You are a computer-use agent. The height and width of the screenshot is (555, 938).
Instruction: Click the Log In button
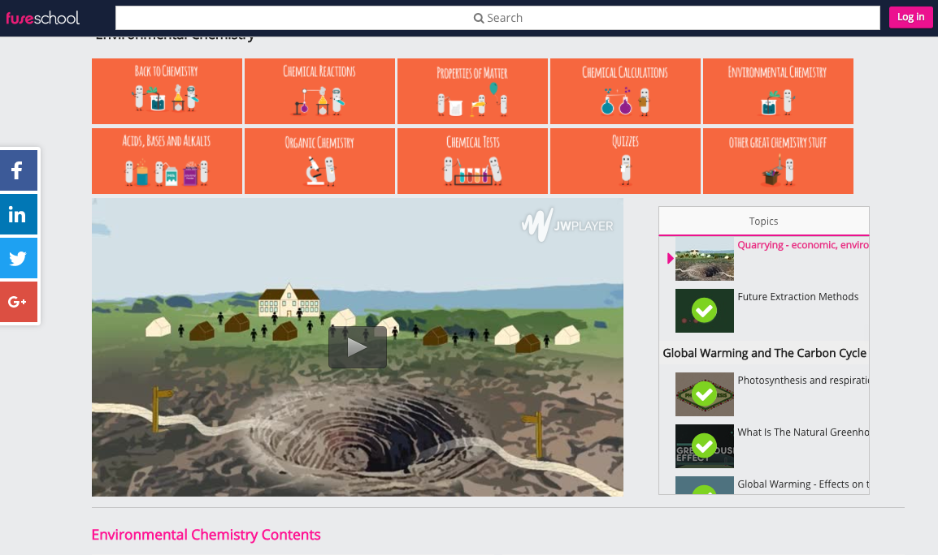click(x=910, y=17)
